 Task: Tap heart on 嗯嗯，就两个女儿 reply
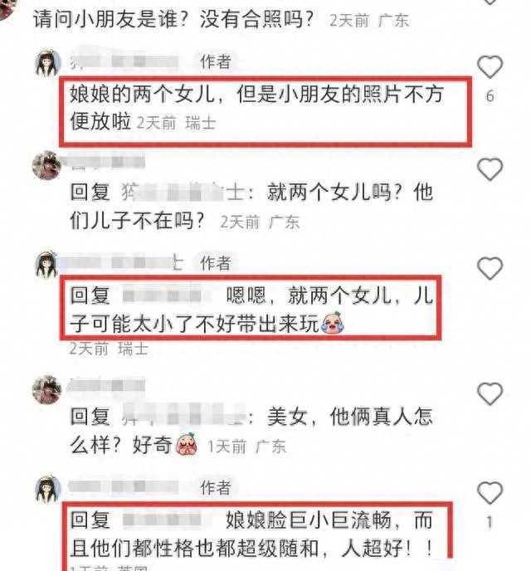point(490,268)
